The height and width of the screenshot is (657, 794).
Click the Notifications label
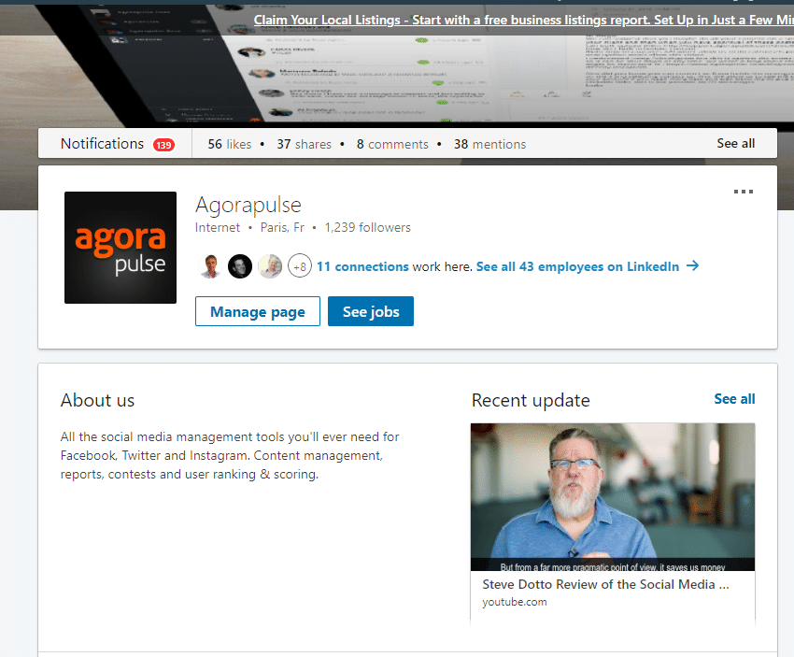(x=103, y=144)
